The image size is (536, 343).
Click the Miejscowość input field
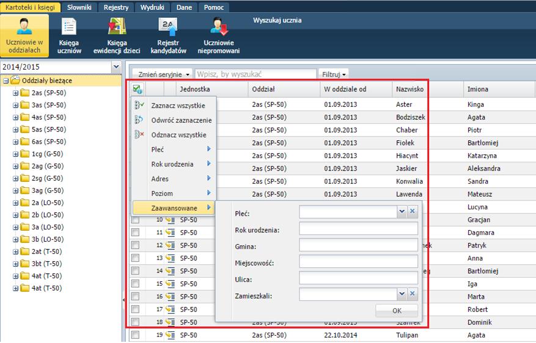pos(358,261)
